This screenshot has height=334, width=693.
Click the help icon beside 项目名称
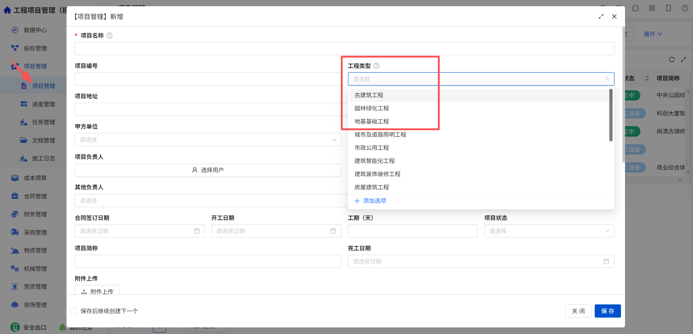click(109, 35)
